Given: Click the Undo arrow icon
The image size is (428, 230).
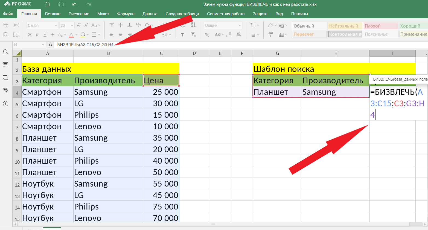Looking at the screenshot, I should [75, 4].
